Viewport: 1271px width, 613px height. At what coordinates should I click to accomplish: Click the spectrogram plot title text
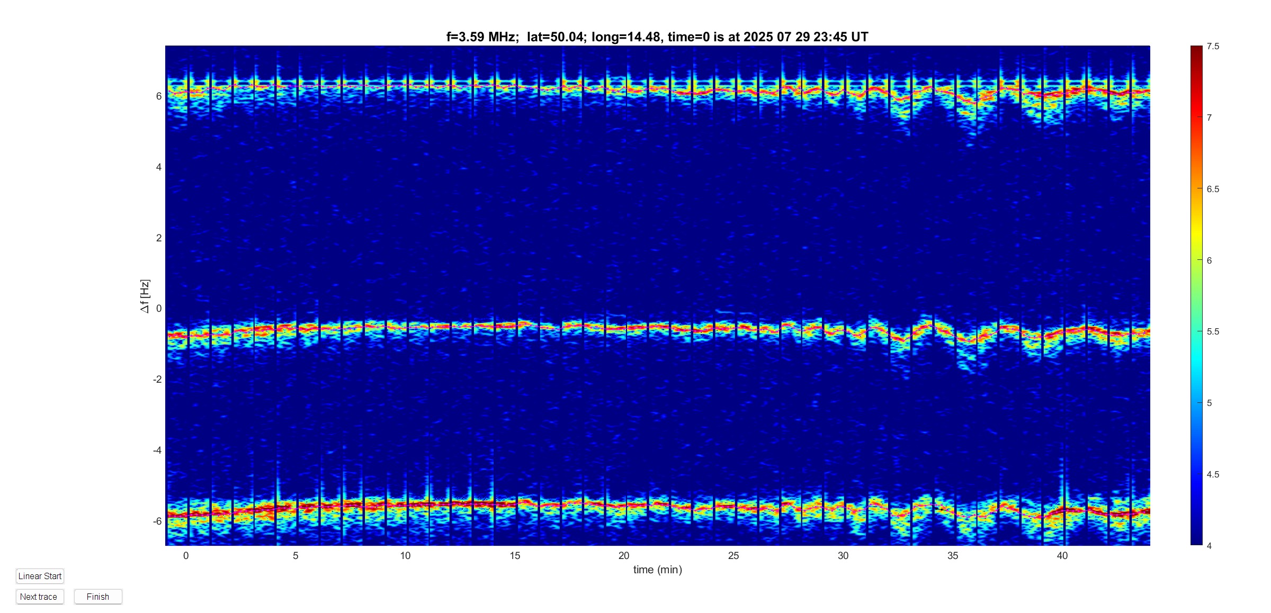pos(657,37)
